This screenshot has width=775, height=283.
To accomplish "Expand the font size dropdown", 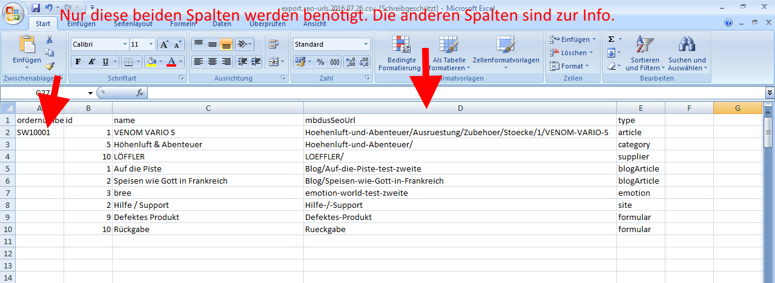I will click(x=151, y=45).
